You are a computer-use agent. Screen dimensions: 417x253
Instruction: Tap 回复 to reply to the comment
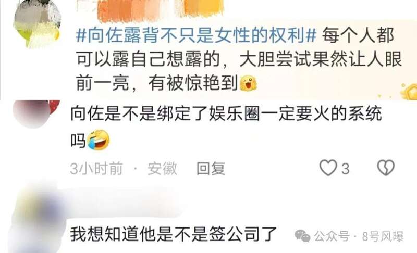click(211, 168)
